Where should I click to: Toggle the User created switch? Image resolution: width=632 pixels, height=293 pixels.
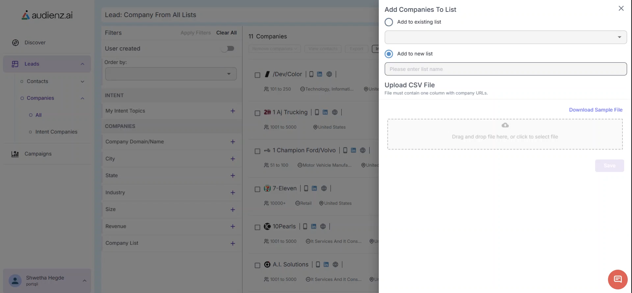click(227, 49)
